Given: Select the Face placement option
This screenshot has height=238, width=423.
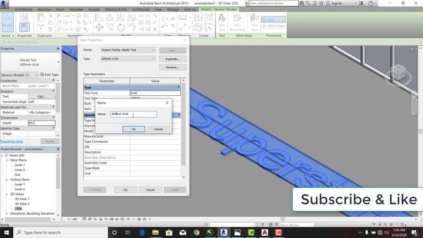Looking at the screenshot, I should [x=273, y=19].
